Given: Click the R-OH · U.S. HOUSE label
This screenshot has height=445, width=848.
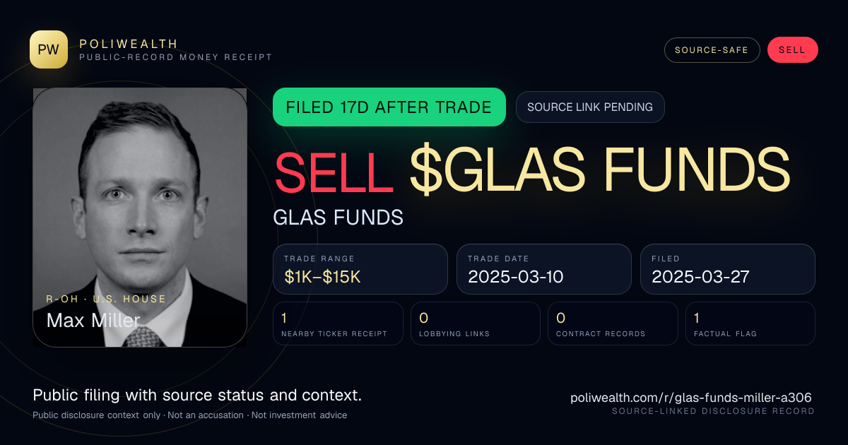Looking at the screenshot, I should [x=106, y=299].
